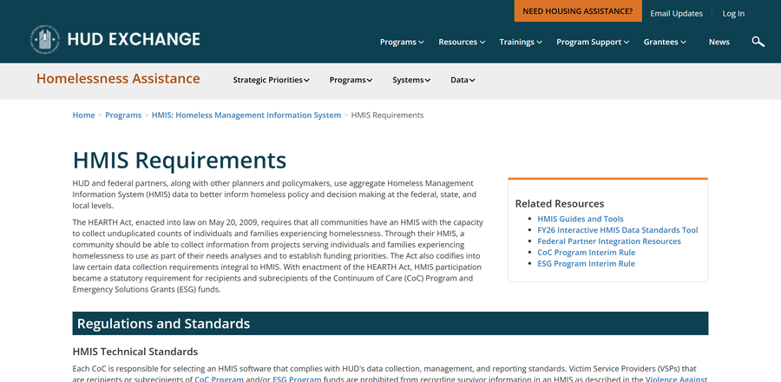Click the ESG Program inline link
The height and width of the screenshot is (382, 781).
click(297, 379)
